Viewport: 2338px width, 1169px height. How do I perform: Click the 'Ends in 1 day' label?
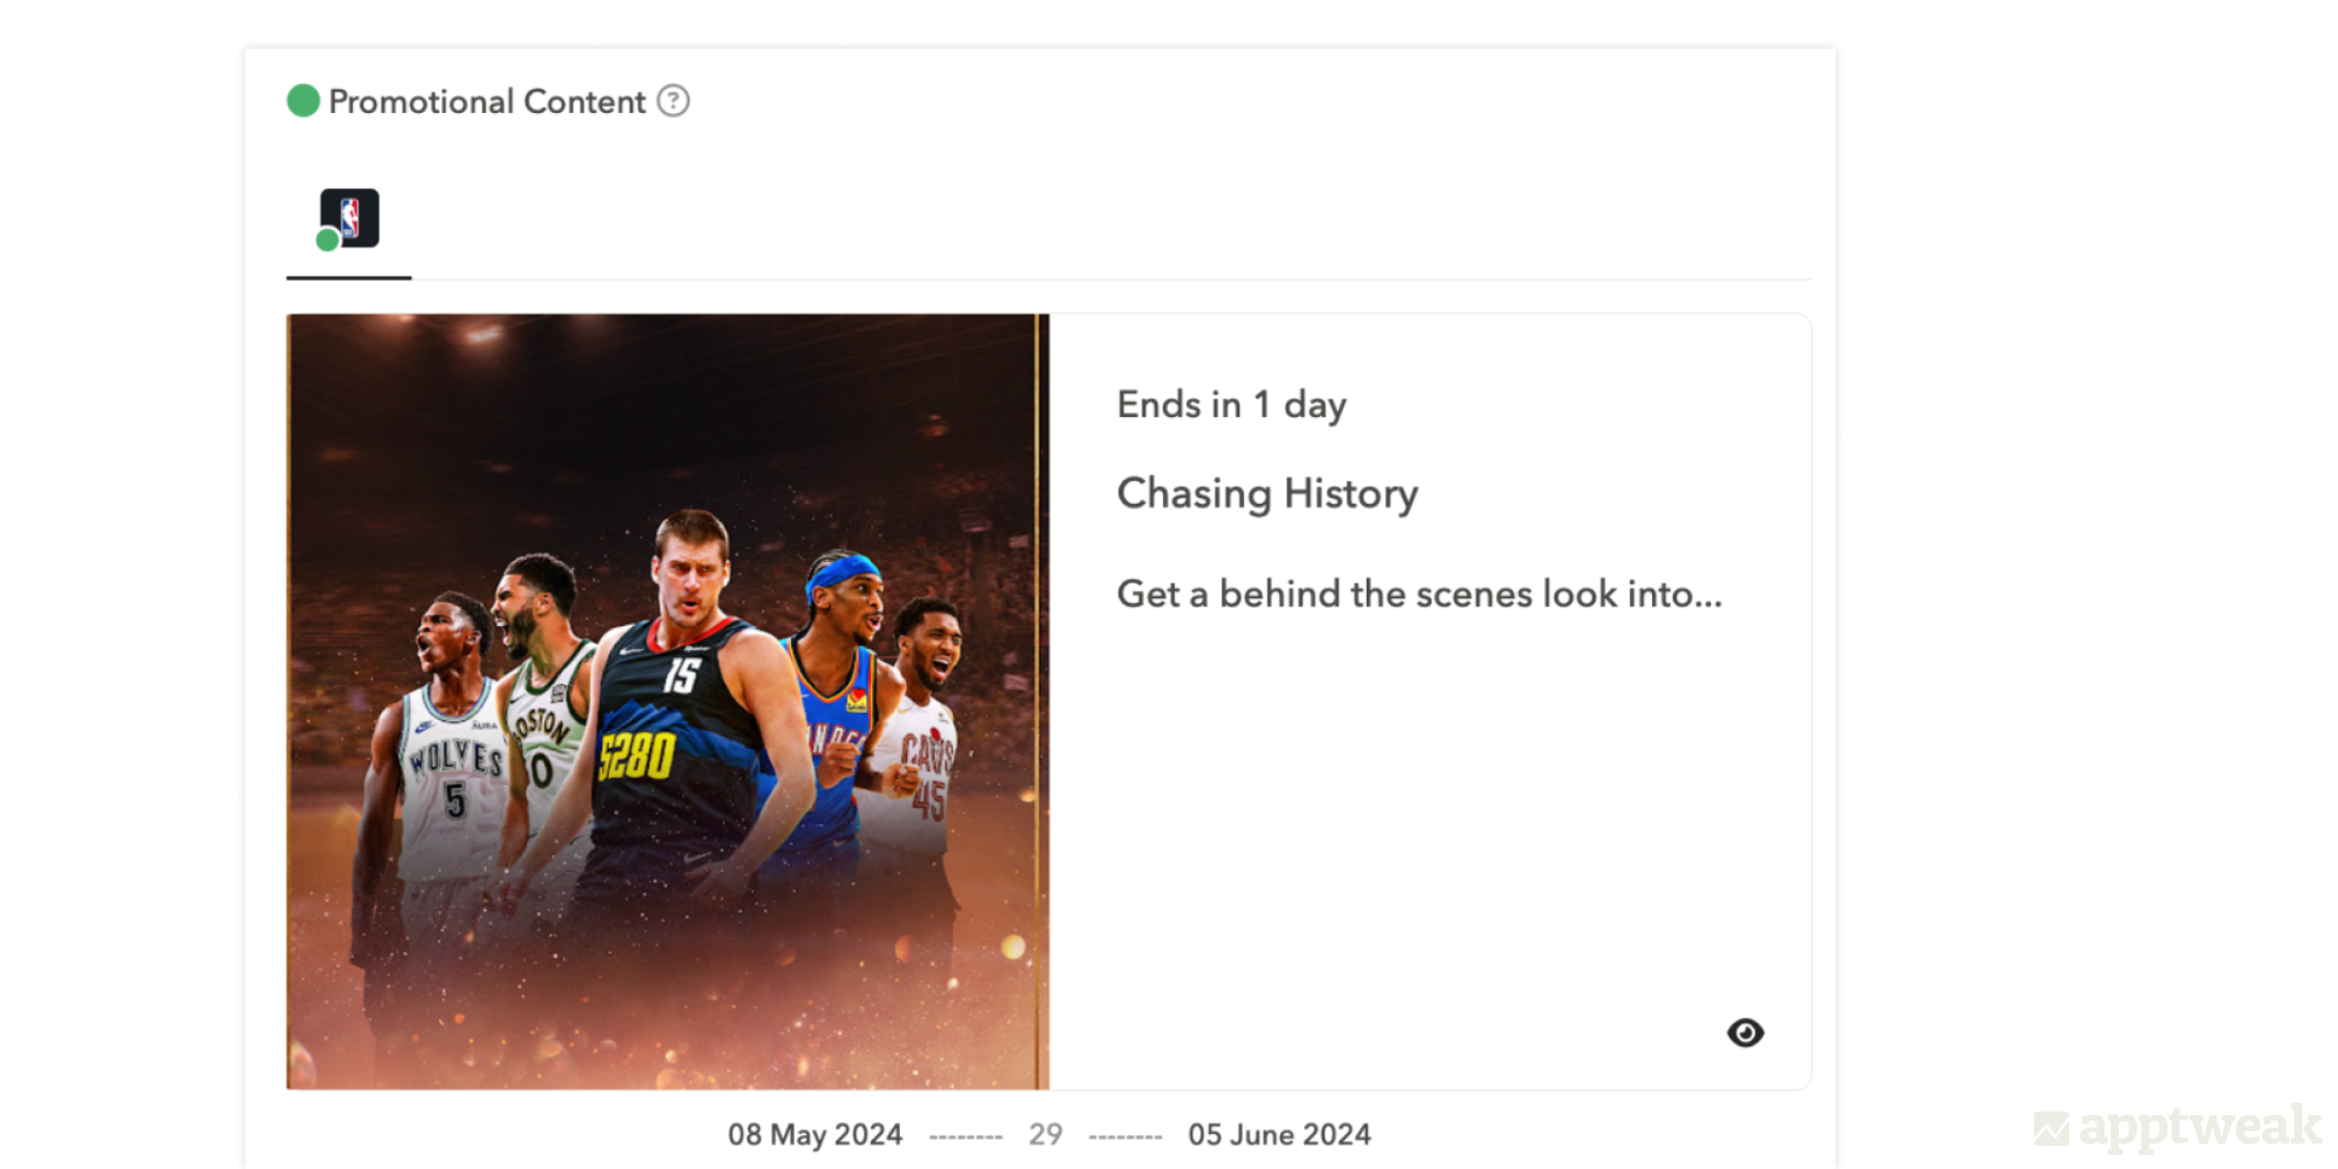pos(1231,404)
